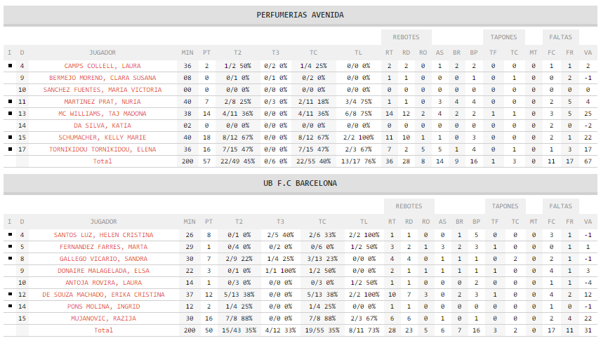608x343 pixels.
Task: Open BERMEJO MORENO, CLARA SUSANA link
Action: coord(103,78)
